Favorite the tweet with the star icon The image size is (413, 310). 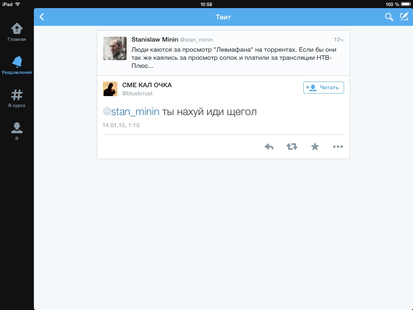(x=315, y=147)
